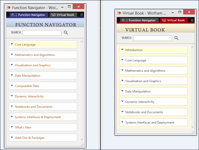Switch to Function Navigator tab in Virtual Book window

tap(139, 20)
